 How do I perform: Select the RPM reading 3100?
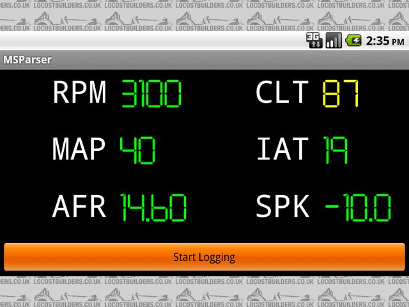coord(151,94)
